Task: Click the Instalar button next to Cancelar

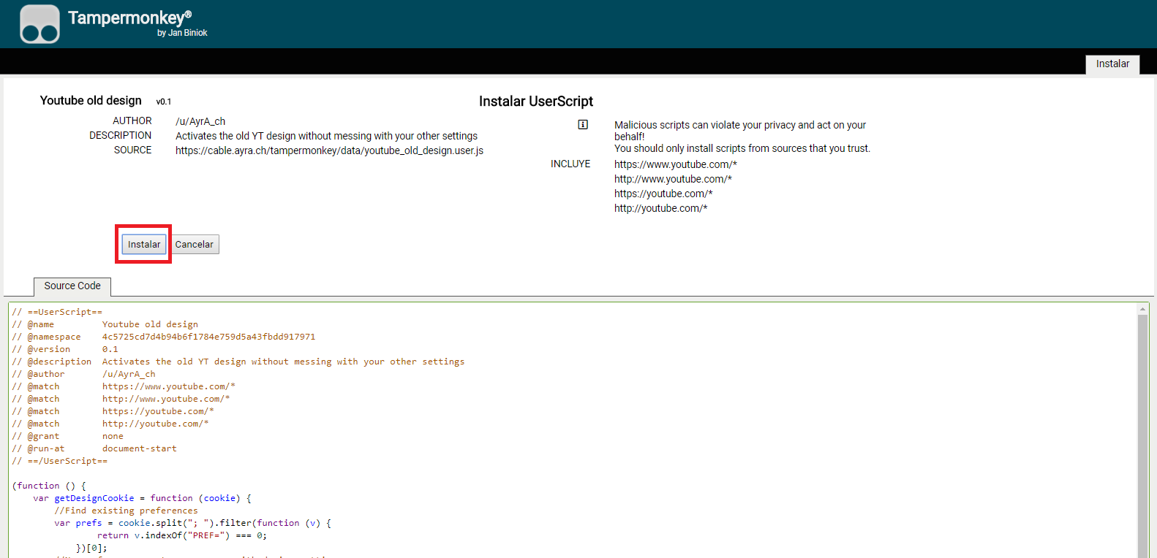Action: point(144,244)
